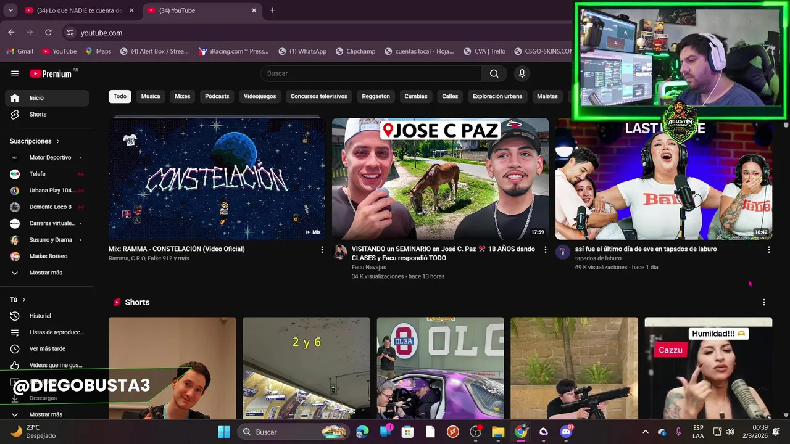Open a new browser tab
Image resolution: width=790 pixels, height=444 pixels.
tap(273, 10)
